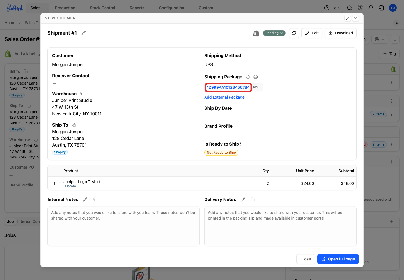Open the Pending status dropdown
This screenshot has width=404, height=280.
click(274, 33)
